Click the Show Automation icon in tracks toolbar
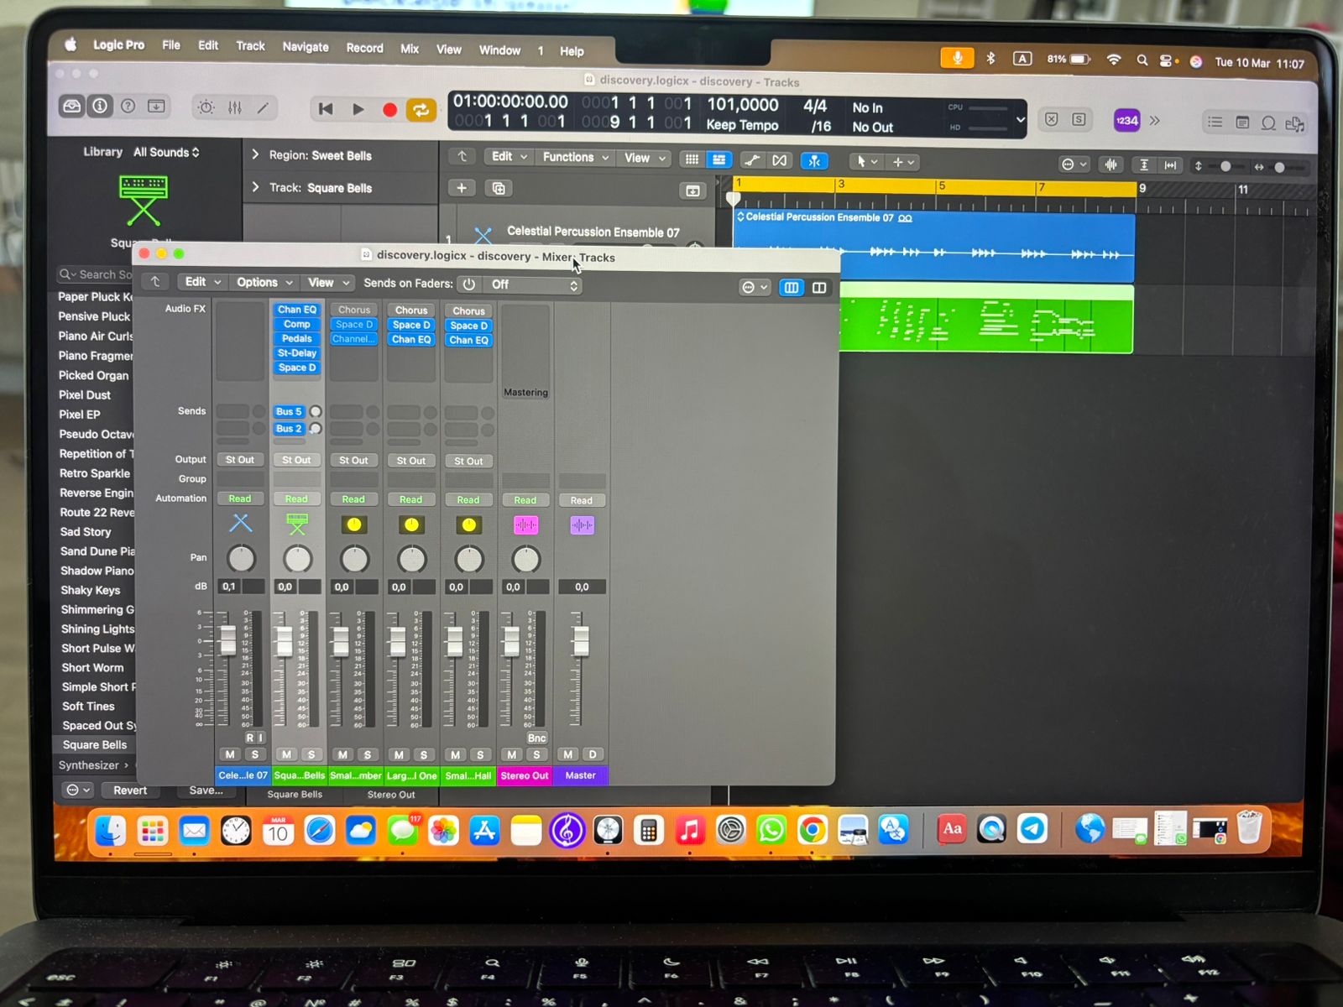 point(752,160)
